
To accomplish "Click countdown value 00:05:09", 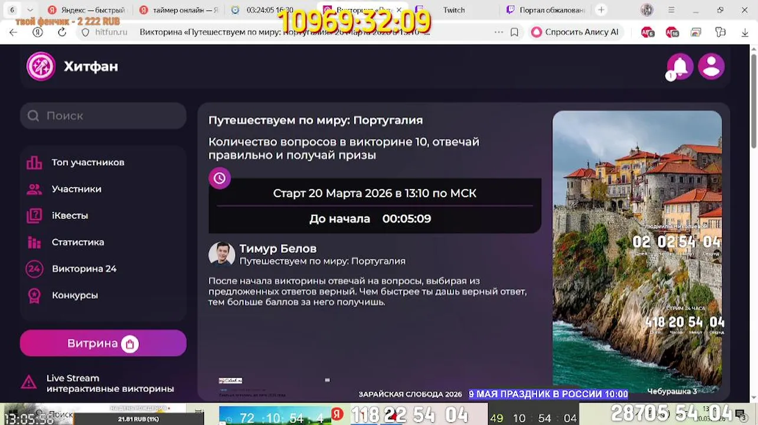I will point(407,218).
